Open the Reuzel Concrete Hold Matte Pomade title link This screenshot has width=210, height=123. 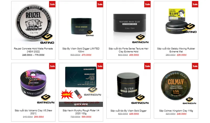pos(33,50)
